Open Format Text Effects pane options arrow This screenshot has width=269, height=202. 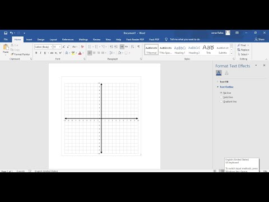(x=256, y=66)
